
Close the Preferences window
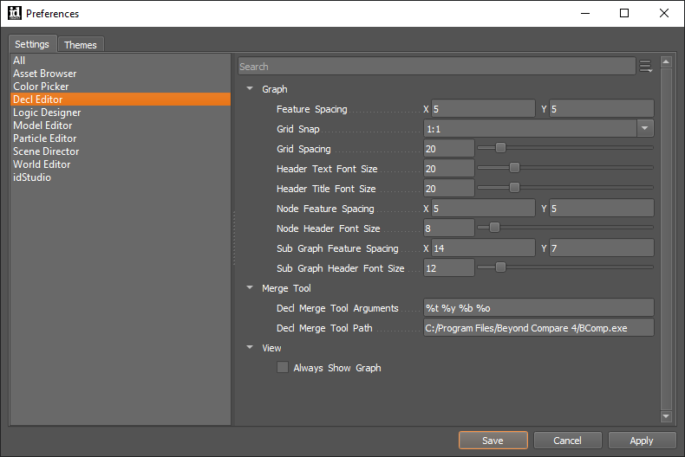pyautogui.click(x=664, y=13)
